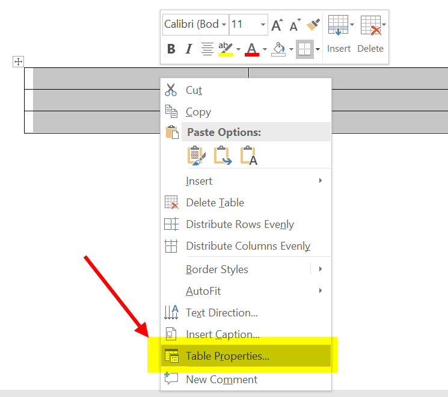
Task: Increase font size with Grow Font icon
Action: 277,25
